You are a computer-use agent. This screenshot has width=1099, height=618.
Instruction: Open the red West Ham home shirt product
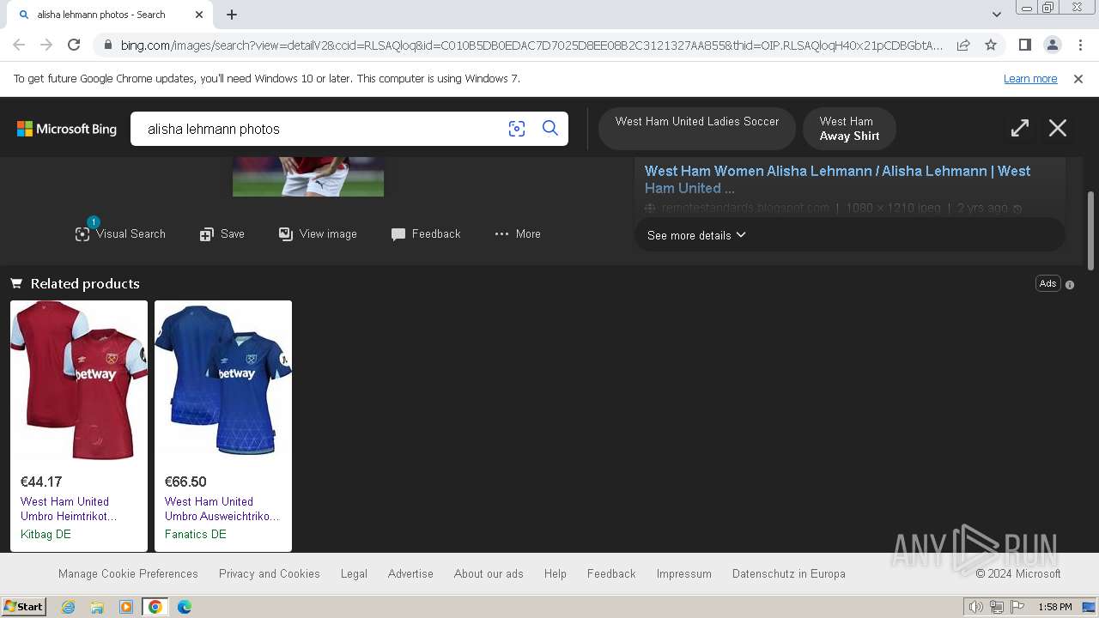coord(79,381)
